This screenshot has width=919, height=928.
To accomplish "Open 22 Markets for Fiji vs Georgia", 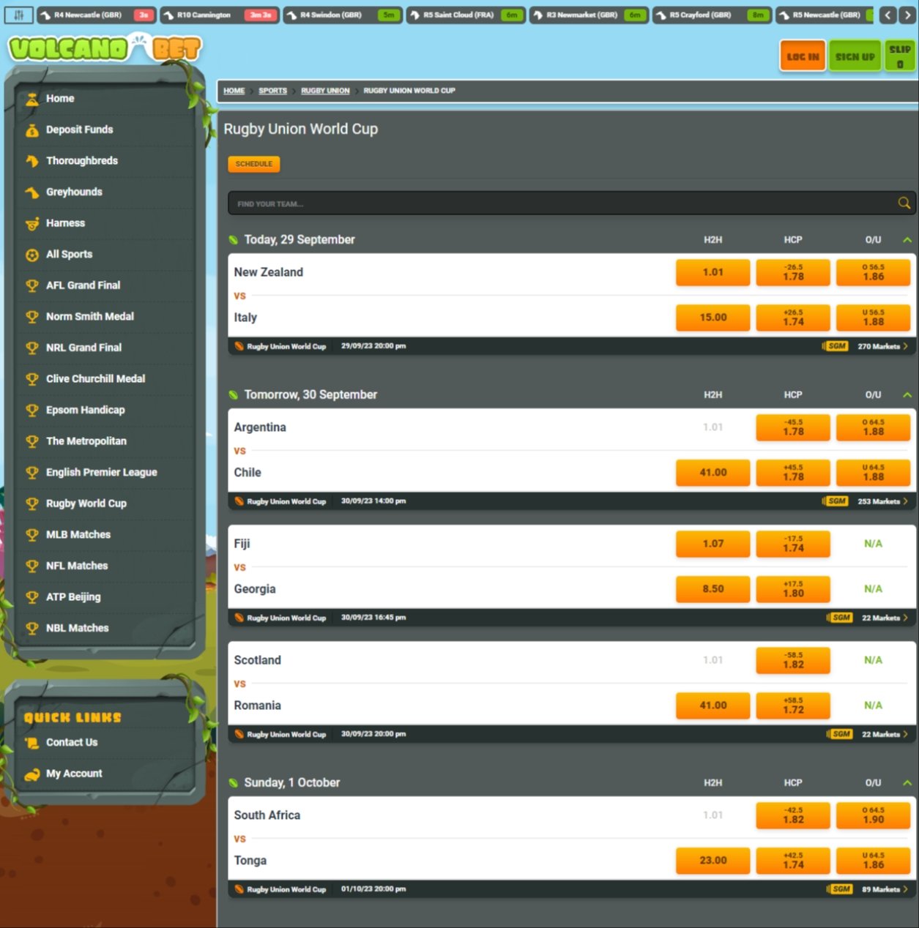I will click(885, 618).
